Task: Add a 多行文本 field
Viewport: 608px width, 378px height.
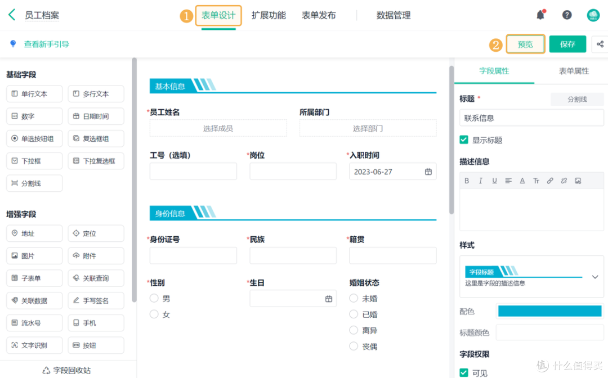Action: tap(96, 94)
